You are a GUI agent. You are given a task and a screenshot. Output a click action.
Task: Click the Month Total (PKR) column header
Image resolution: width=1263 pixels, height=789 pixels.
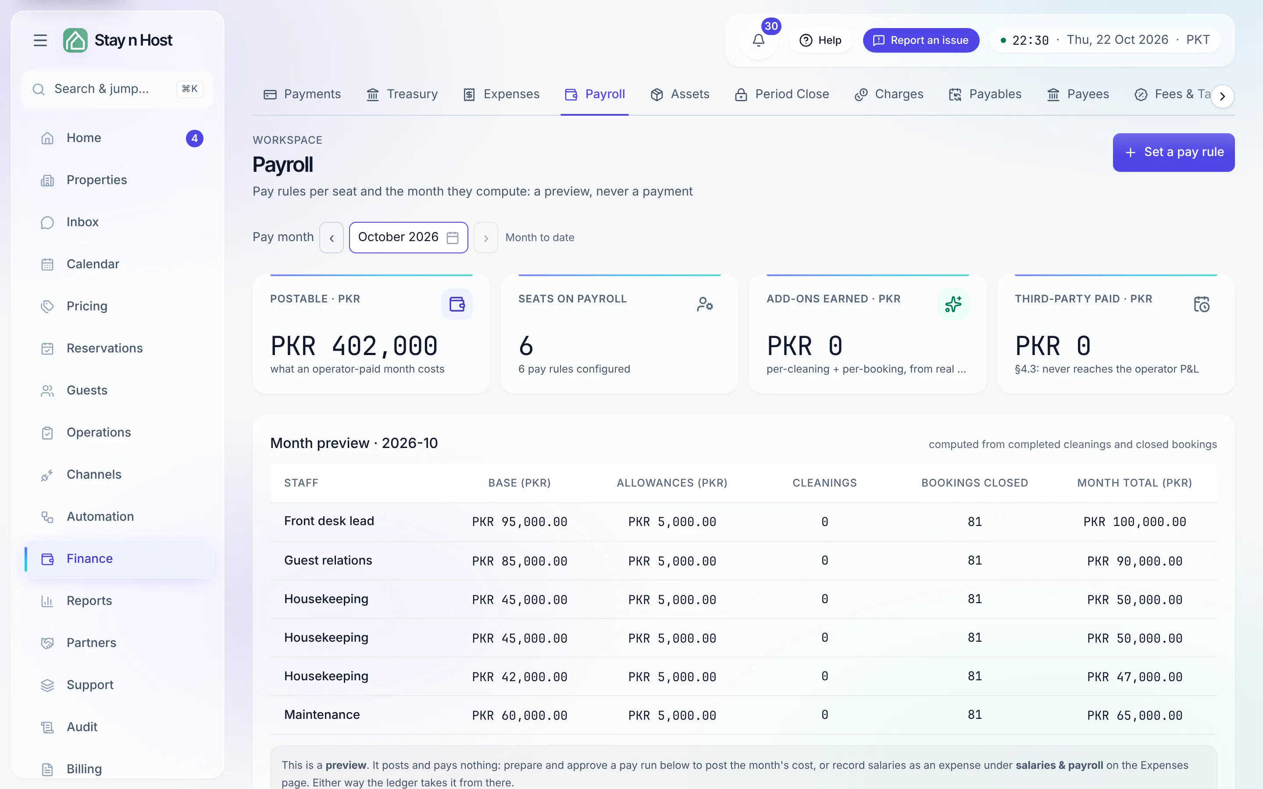[x=1134, y=483]
